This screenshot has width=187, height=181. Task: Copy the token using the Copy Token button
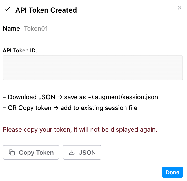coord(31,152)
